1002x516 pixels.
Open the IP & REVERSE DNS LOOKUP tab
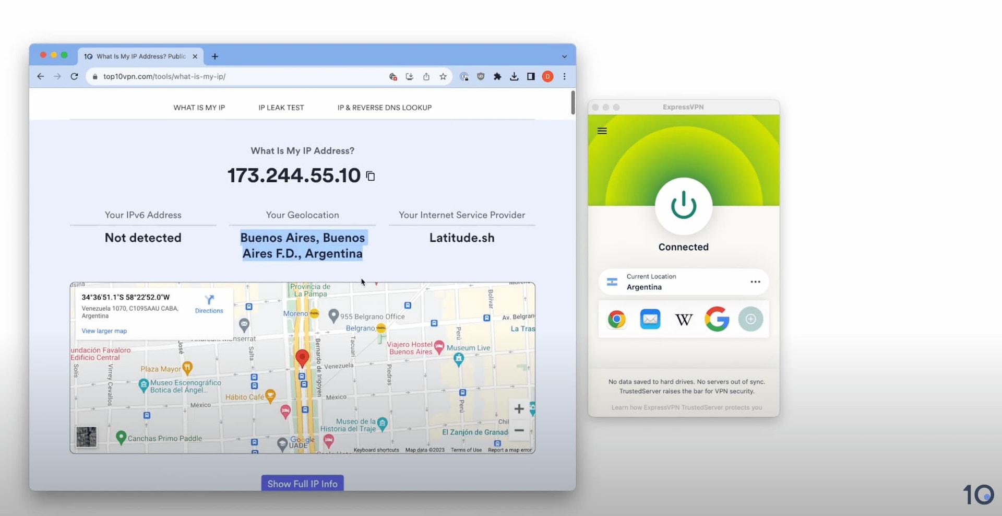click(384, 108)
